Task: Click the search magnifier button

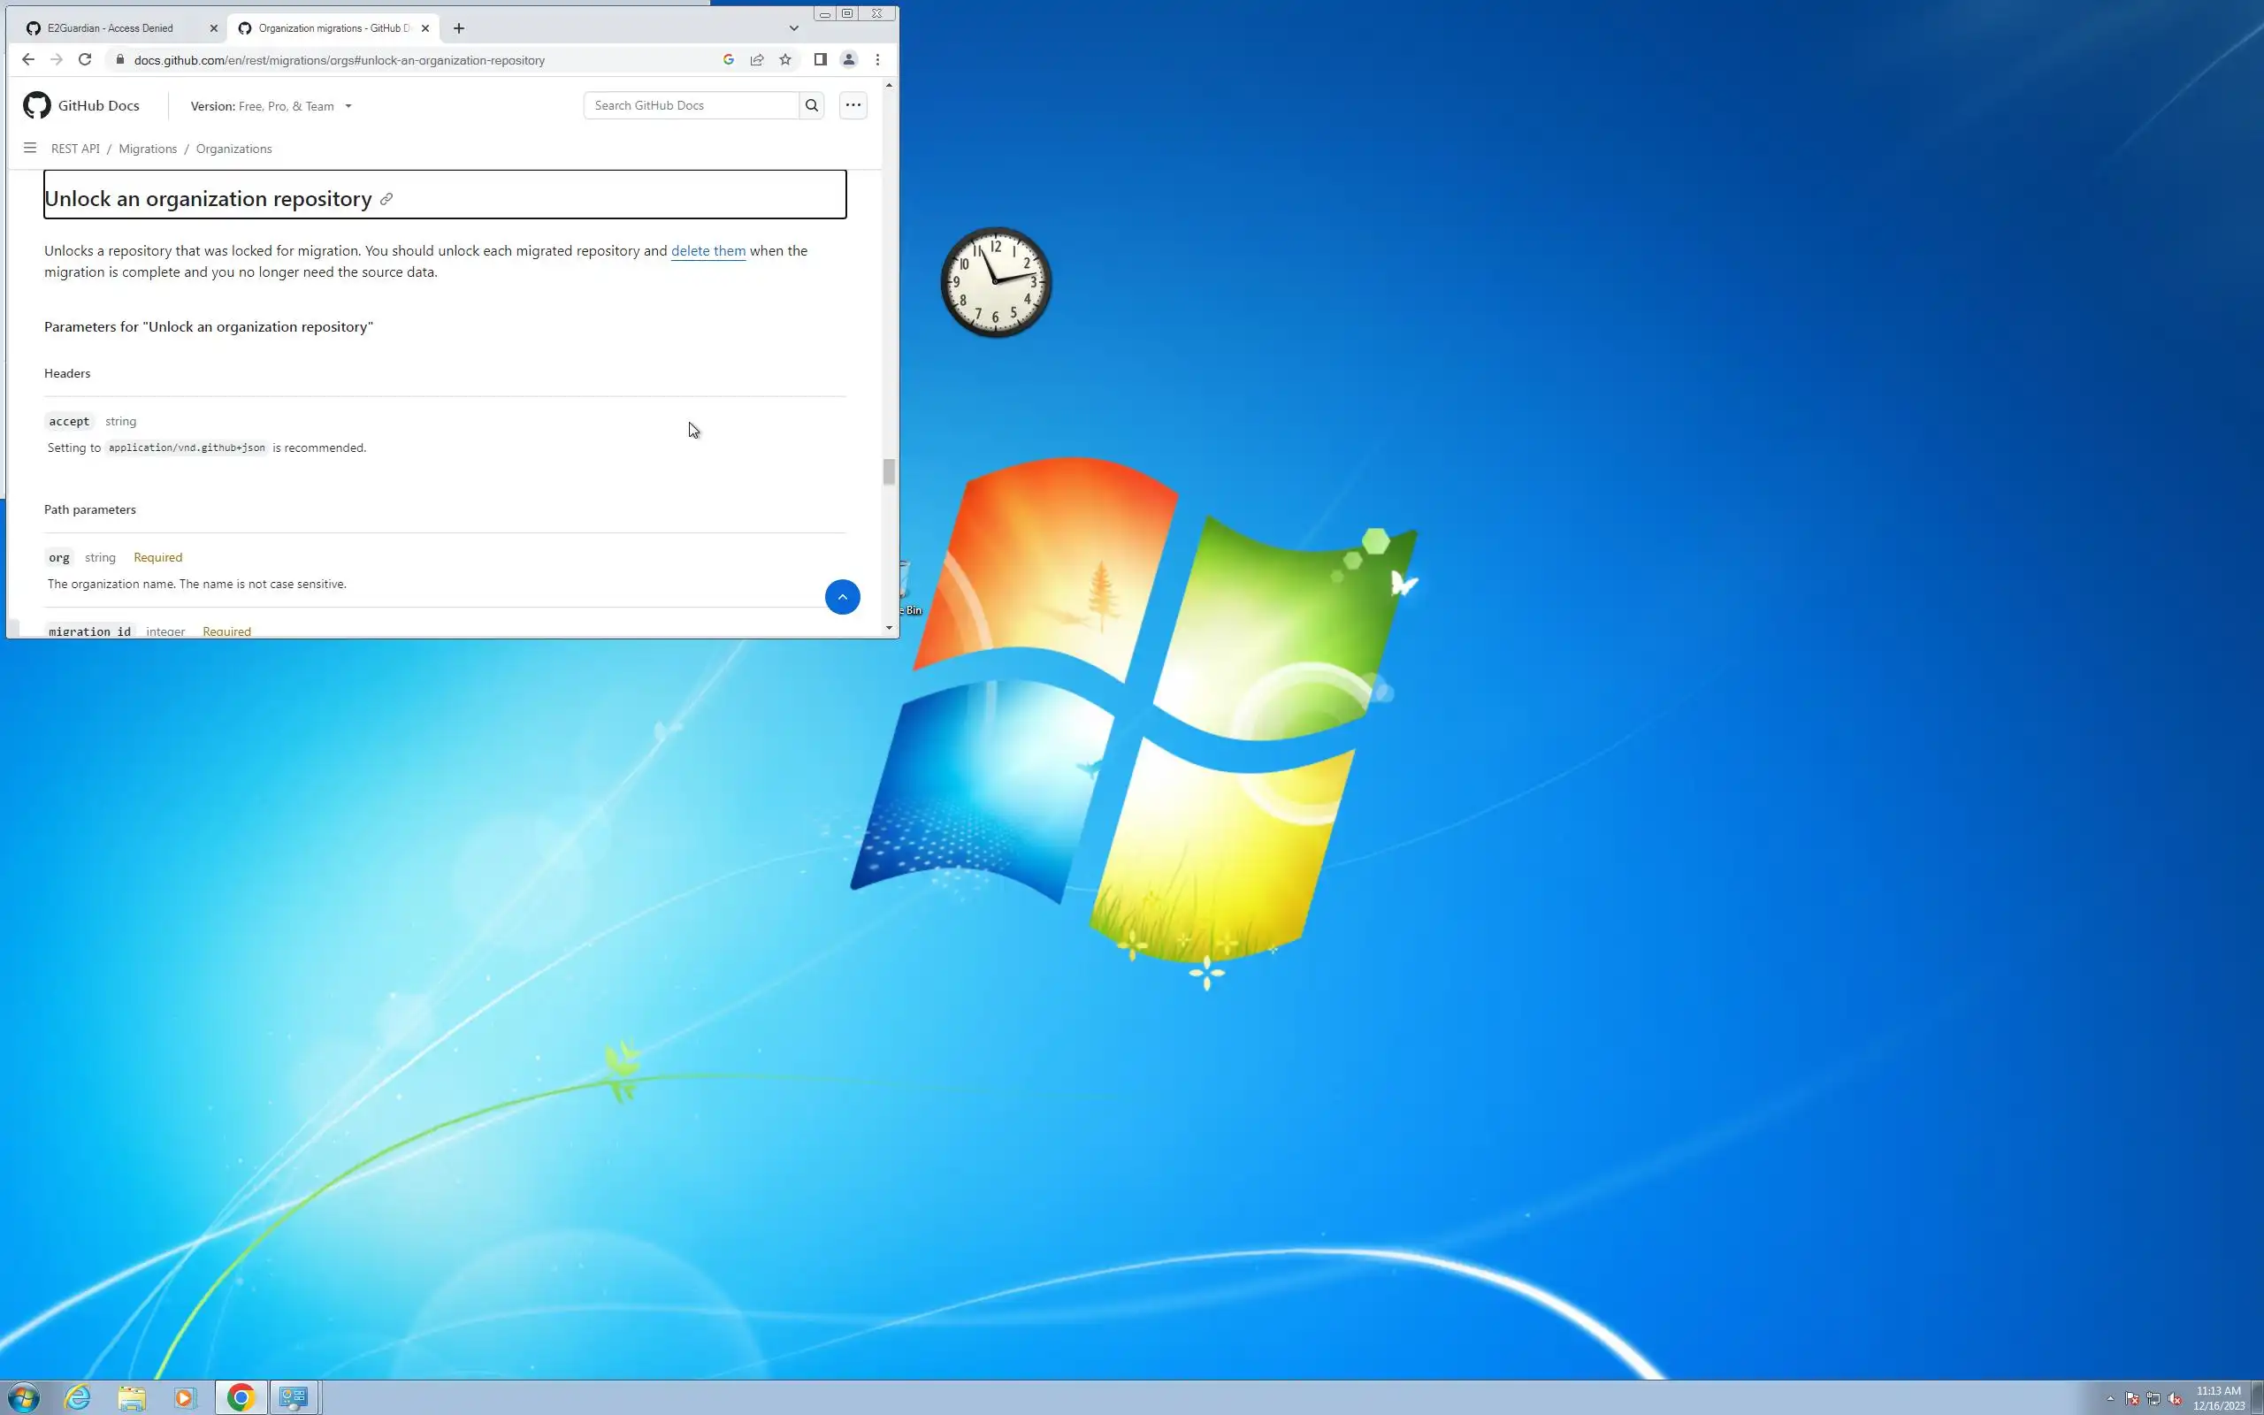Action: [811, 106]
